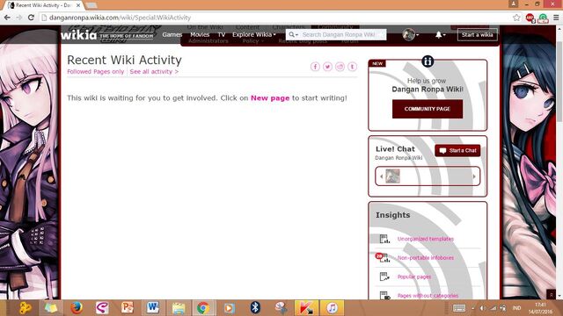Click the next arrow in chat carousel
563x316 pixels.
[474, 176]
